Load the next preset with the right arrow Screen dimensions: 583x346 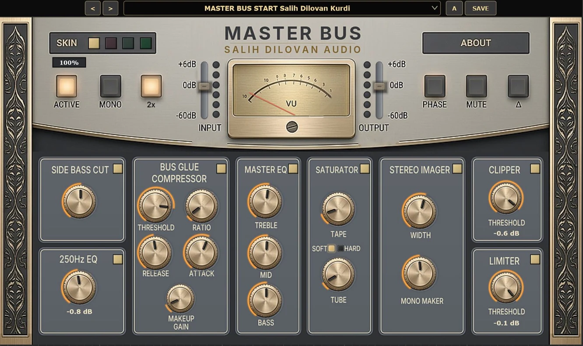(x=110, y=8)
